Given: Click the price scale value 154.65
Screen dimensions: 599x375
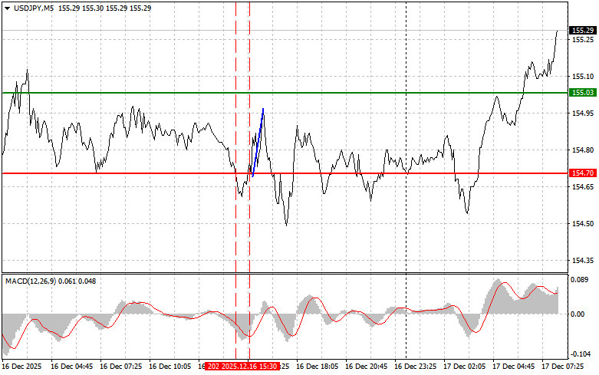Looking at the screenshot, I should click(x=583, y=187).
